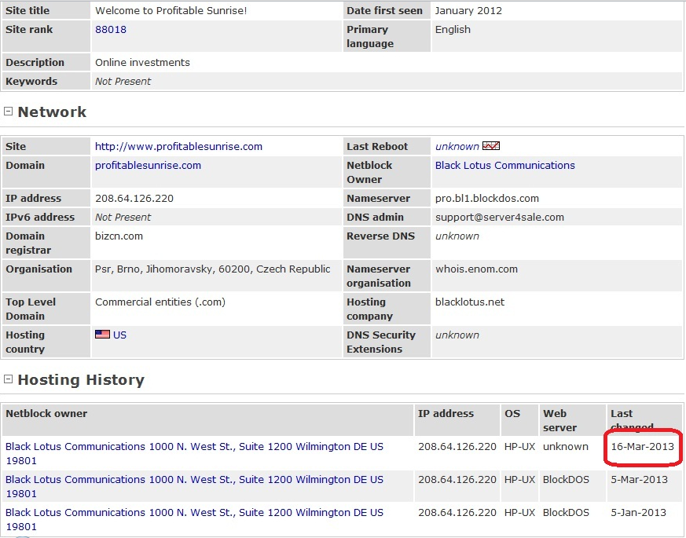Click the unknown Last Reboot link
Viewport: 686px width, 538px height.
(457, 147)
